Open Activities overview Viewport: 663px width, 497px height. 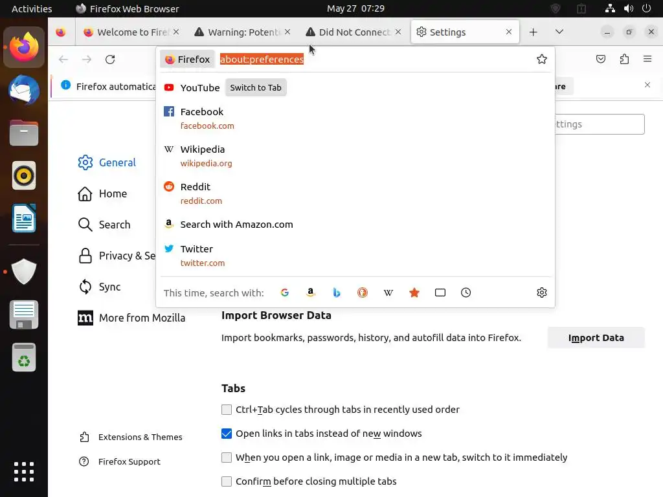click(32, 8)
